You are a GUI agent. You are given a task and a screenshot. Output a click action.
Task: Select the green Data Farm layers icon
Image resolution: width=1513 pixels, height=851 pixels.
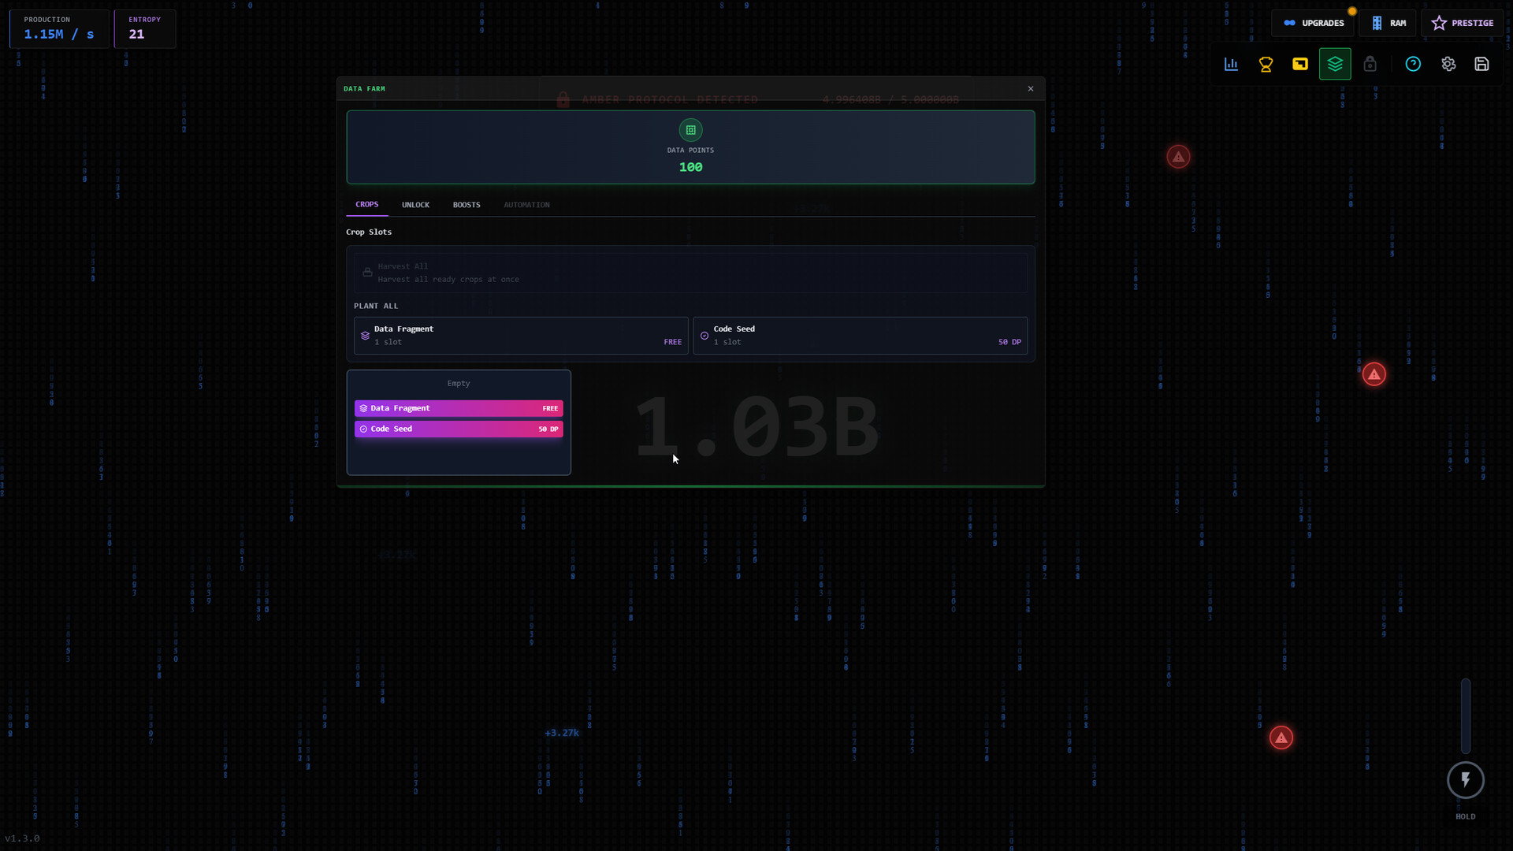(1335, 64)
